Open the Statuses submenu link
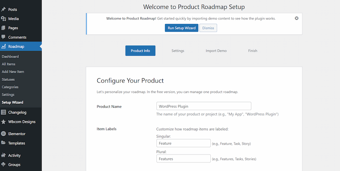The height and width of the screenshot is (171, 340). (8, 79)
